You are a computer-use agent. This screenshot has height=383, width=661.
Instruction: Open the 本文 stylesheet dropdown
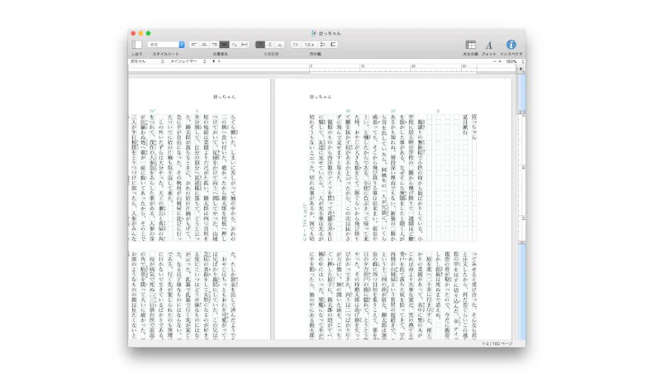167,45
